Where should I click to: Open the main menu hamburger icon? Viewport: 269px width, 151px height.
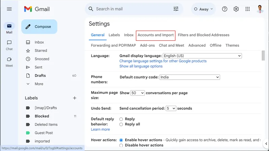tap(9, 9)
